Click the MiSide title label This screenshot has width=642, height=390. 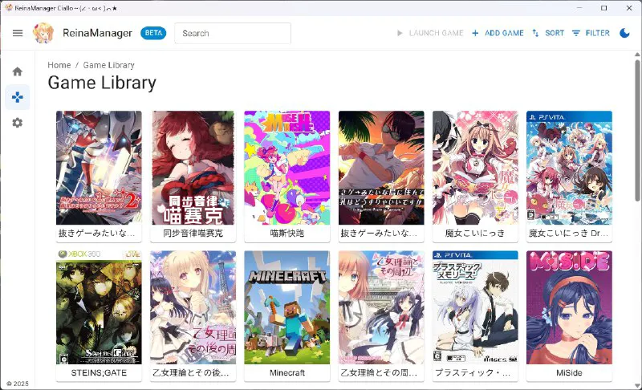[569, 373]
